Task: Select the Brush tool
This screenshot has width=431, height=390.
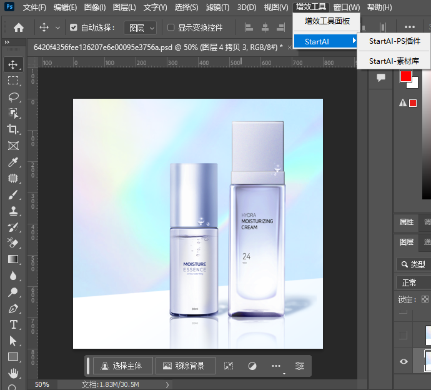Action: click(13, 195)
